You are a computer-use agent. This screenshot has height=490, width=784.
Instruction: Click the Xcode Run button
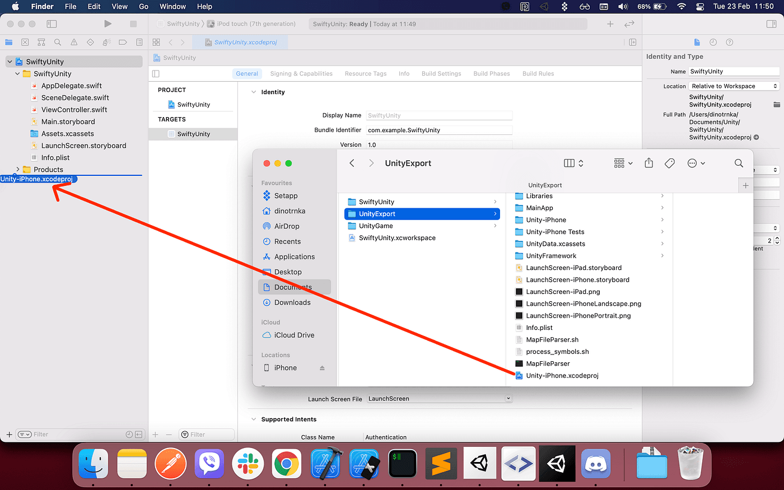(108, 24)
